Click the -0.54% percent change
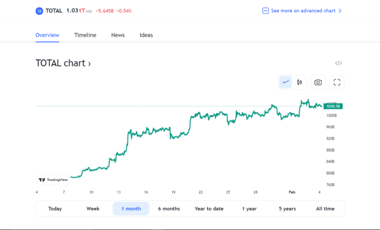 click(x=124, y=11)
